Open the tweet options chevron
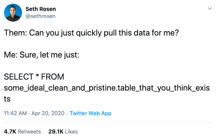The width and height of the screenshot is (217, 139). 210,8
